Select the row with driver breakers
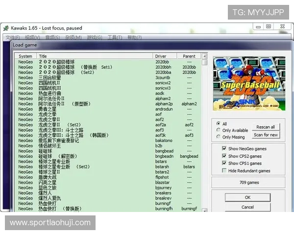 (108, 193)
